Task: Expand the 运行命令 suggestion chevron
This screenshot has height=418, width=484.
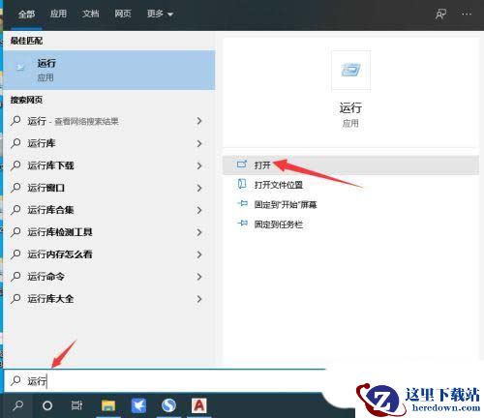Action: [199, 277]
